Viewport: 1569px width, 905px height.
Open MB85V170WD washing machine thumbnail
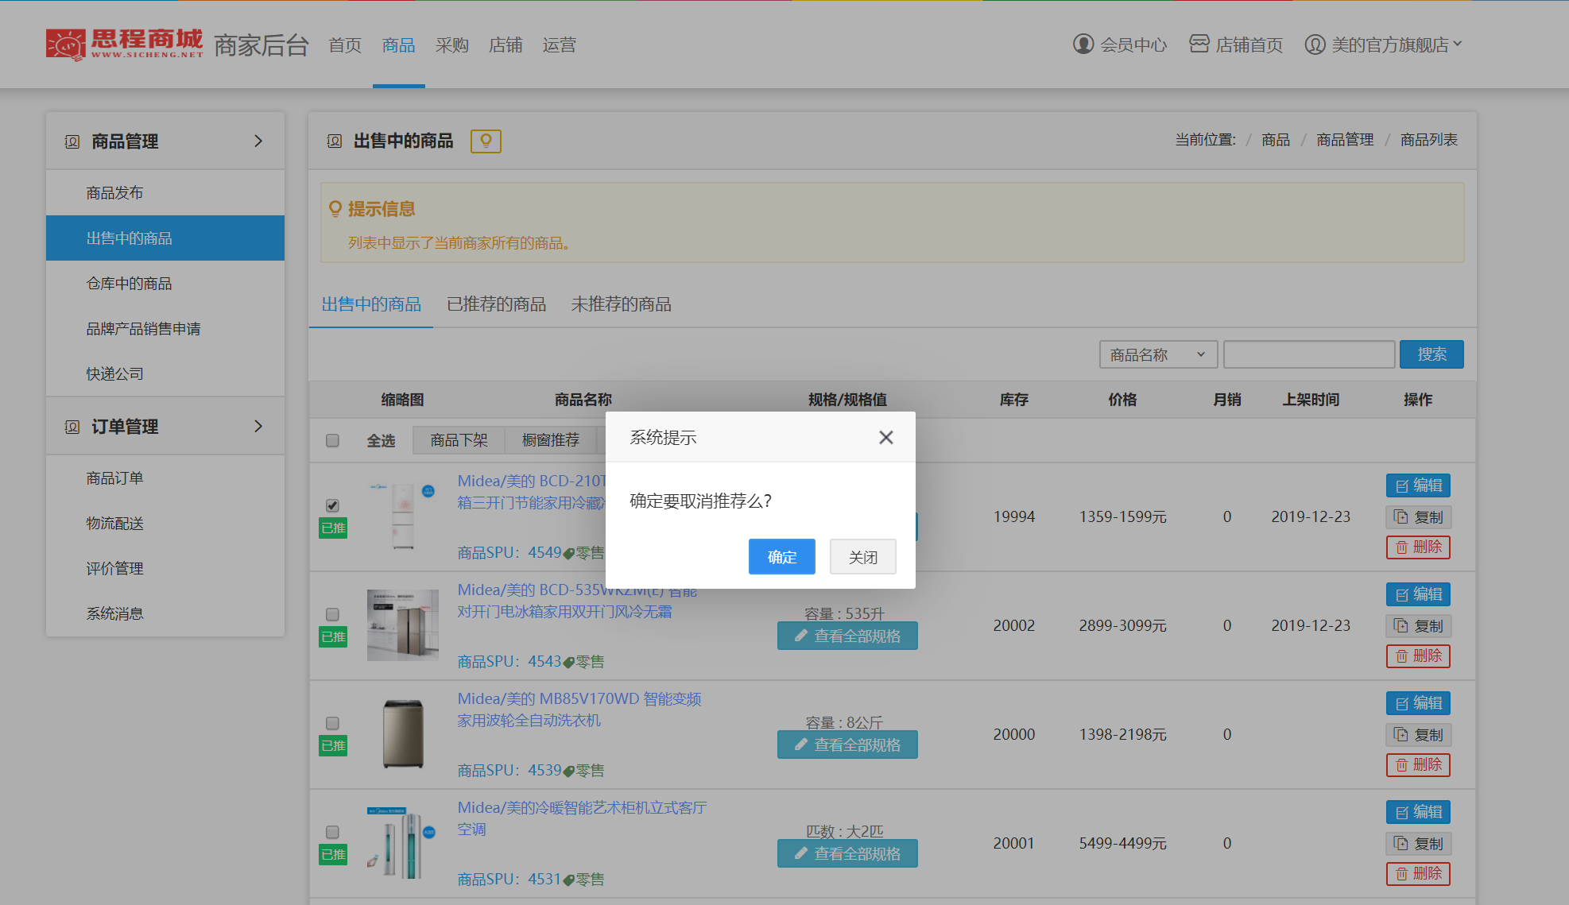(x=403, y=734)
